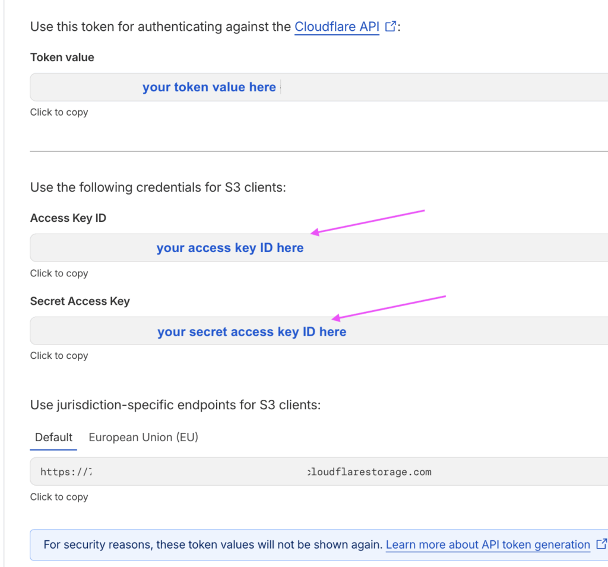Switch to the Default endpoint tab
The height and width of the screenshot is (567, 608).
(x=53, y=438)
